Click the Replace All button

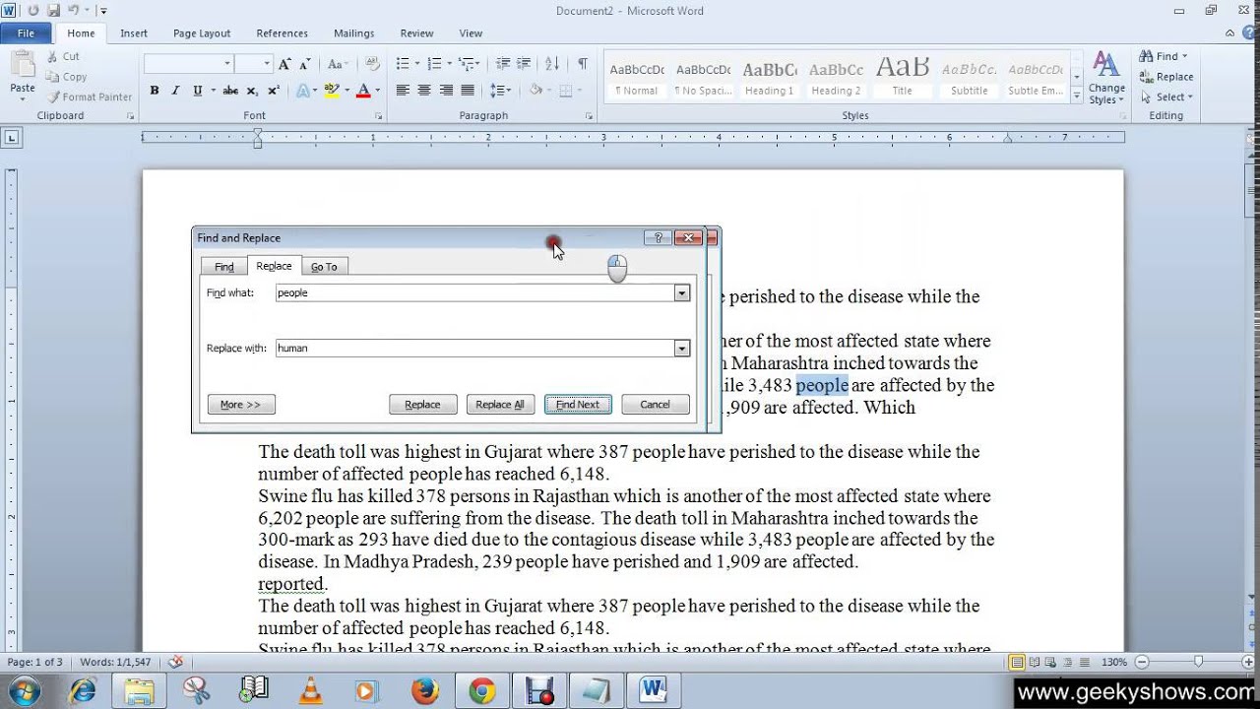pyautogui.click(x=500, y=405)
